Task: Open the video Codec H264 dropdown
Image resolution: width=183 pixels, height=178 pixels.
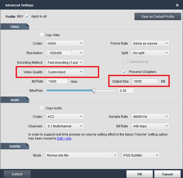Action: coord(81,44)
